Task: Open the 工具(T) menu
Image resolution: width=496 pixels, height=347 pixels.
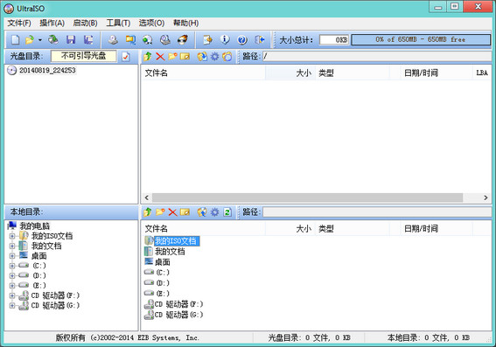Action: click(118, 23)
